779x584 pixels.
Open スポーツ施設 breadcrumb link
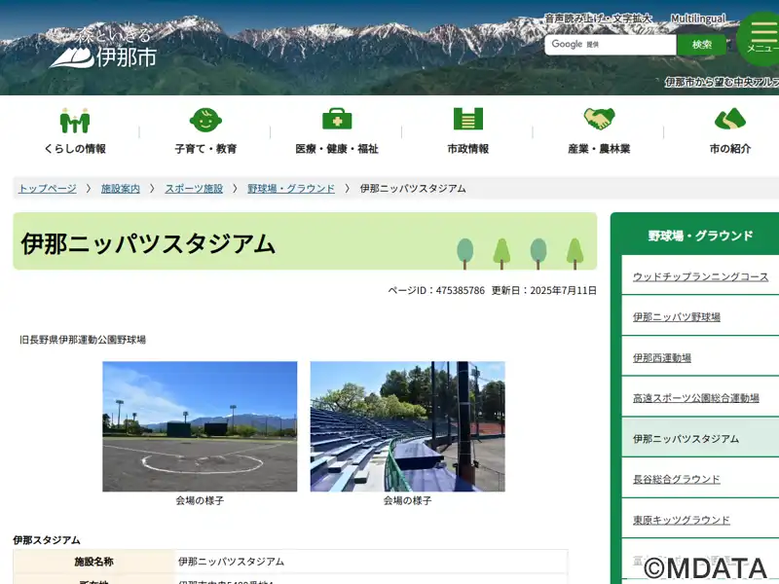point(194,189)
